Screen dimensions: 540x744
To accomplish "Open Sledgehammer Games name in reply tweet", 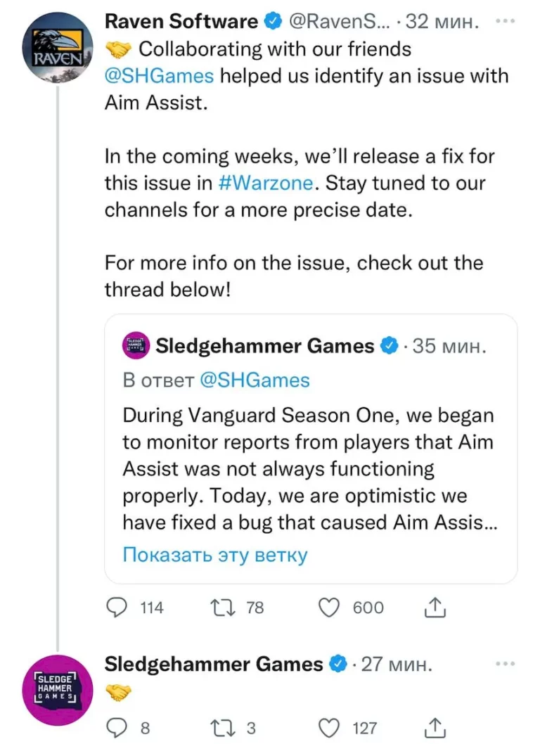I will [214, 664].
